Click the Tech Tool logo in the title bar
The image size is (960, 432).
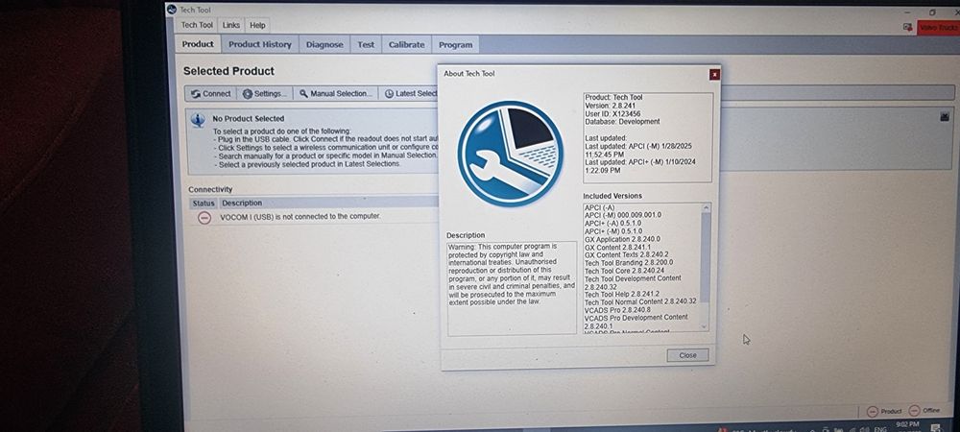tap(172, 10)
